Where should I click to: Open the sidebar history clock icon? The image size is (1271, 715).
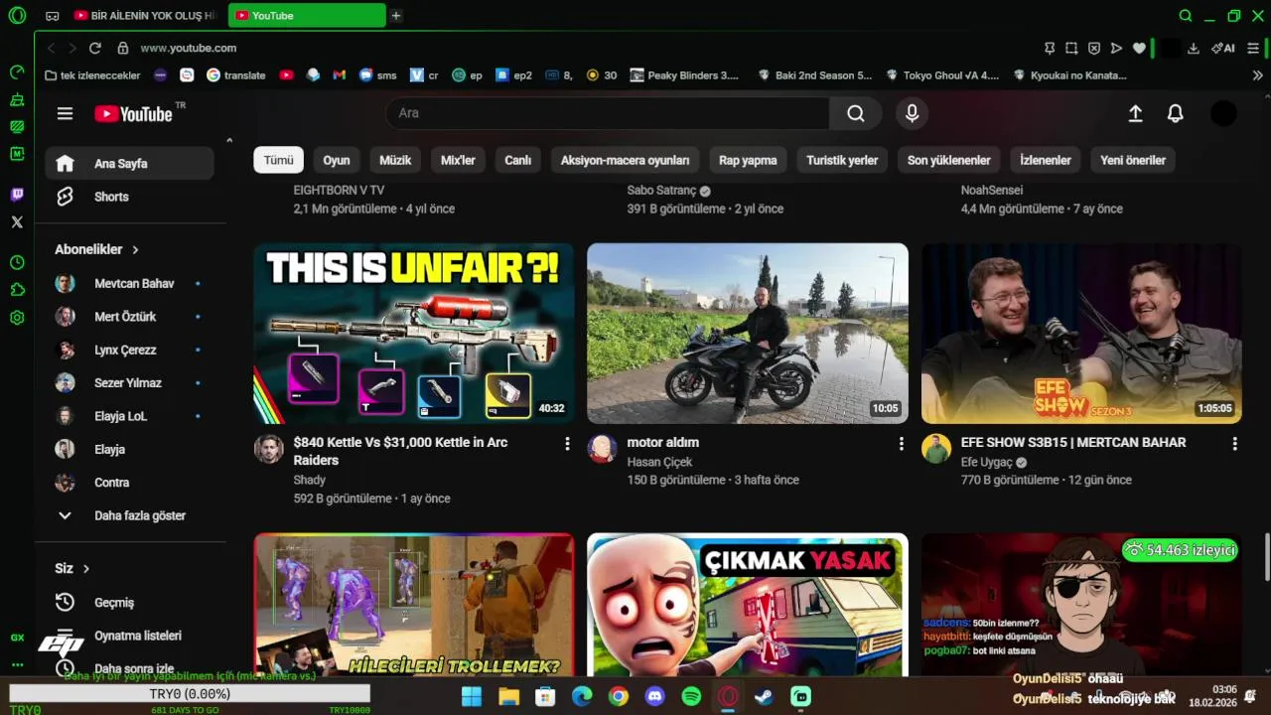17,262
